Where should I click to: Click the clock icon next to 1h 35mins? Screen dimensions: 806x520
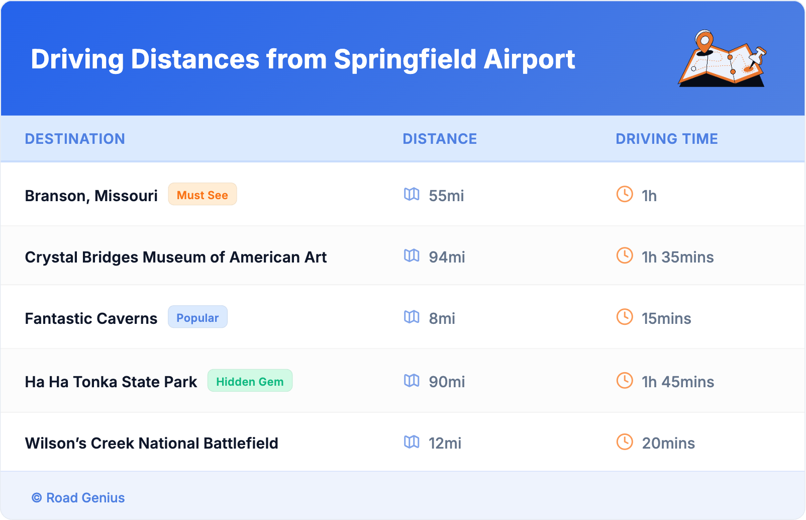click(625, 255)
